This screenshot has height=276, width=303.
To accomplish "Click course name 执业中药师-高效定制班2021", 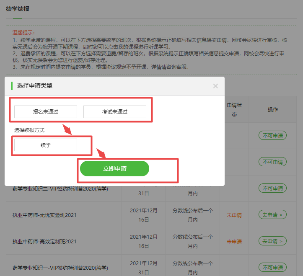I will pyautogui.click(x=44, y=241).
